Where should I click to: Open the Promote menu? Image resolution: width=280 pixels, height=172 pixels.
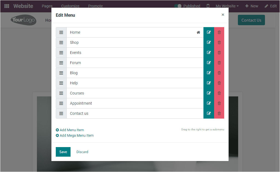point(95,6)
